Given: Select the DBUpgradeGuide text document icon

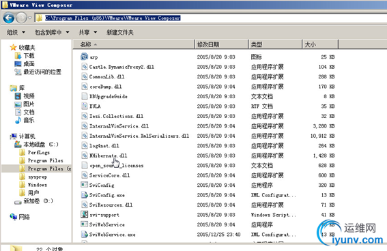Looking at the screenshot, I should (x=85, y=96).
